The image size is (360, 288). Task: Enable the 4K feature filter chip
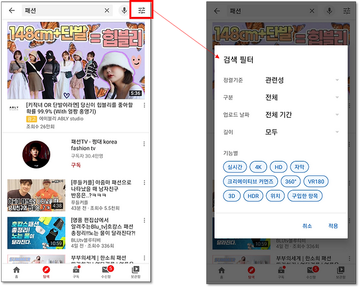(x=258, y=167)
